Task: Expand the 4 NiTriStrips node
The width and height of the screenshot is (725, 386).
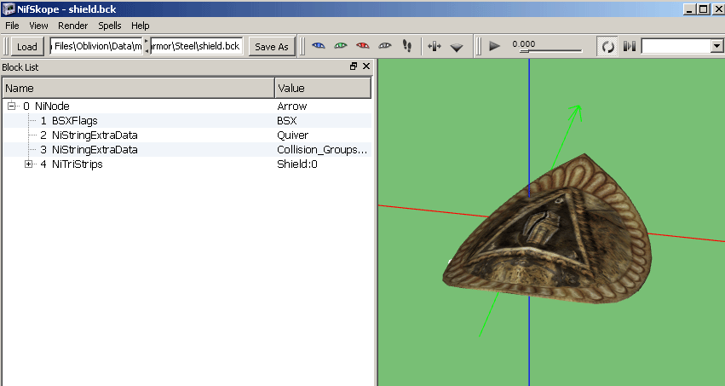Action: point(29,164)
